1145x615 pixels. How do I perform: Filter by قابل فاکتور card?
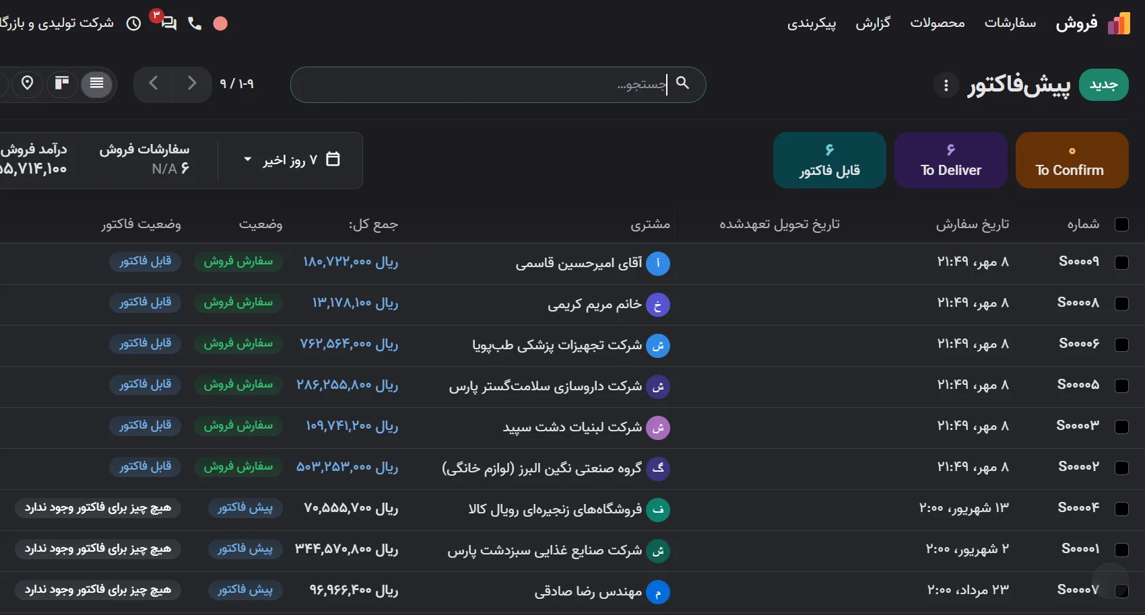tap(830, 160)
